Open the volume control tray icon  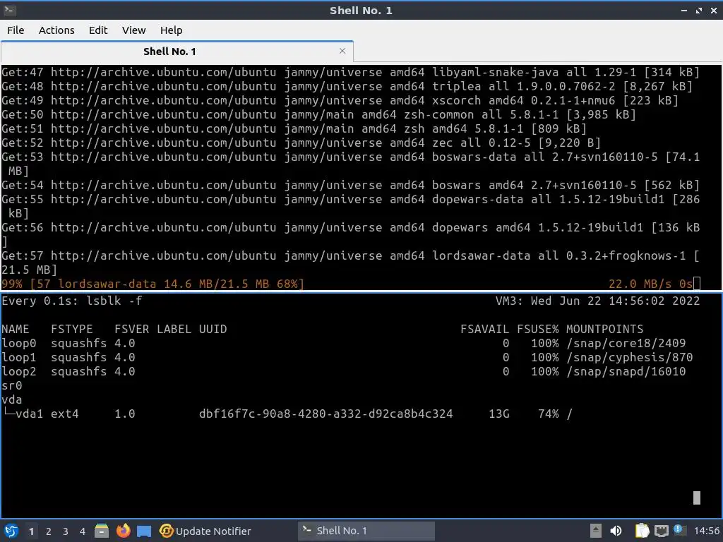(x=616, y=531)
